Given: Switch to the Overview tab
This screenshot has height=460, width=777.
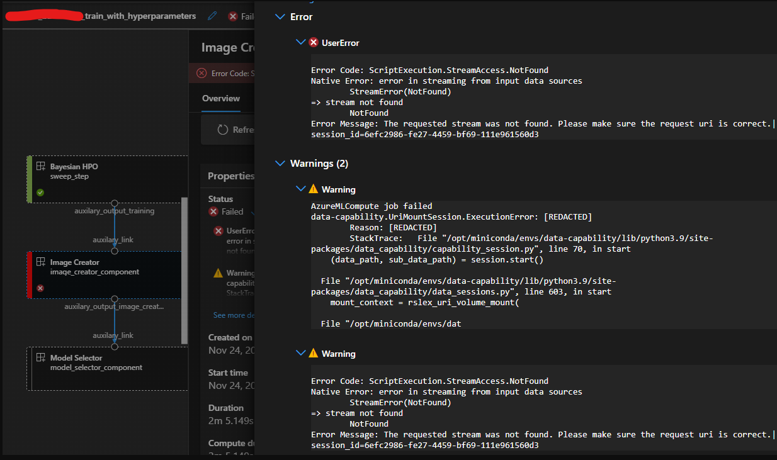Looking at the screenshot, I should (x=221, y=98).
